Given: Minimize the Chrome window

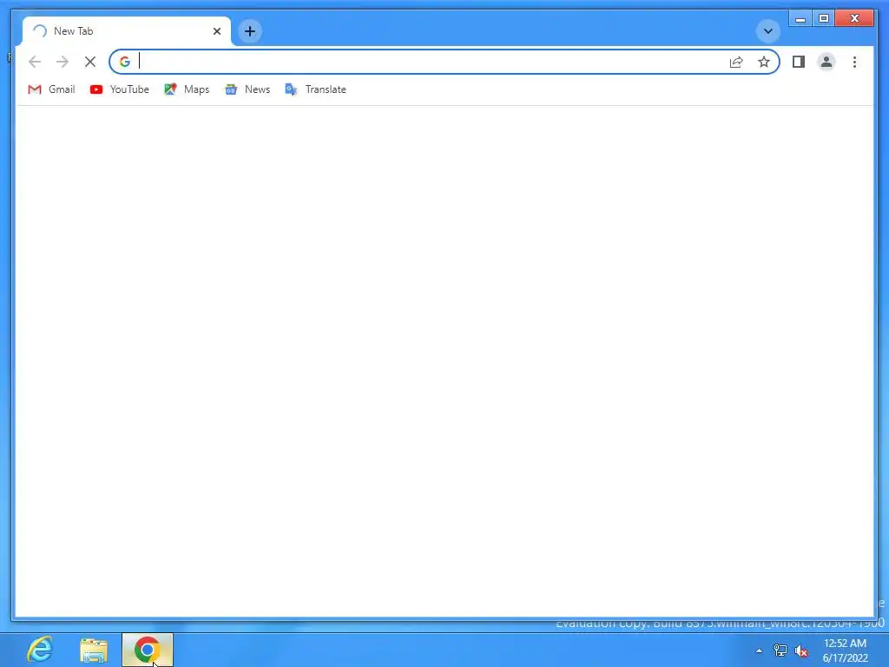Looking at the screenshot, I should point(800,18).
